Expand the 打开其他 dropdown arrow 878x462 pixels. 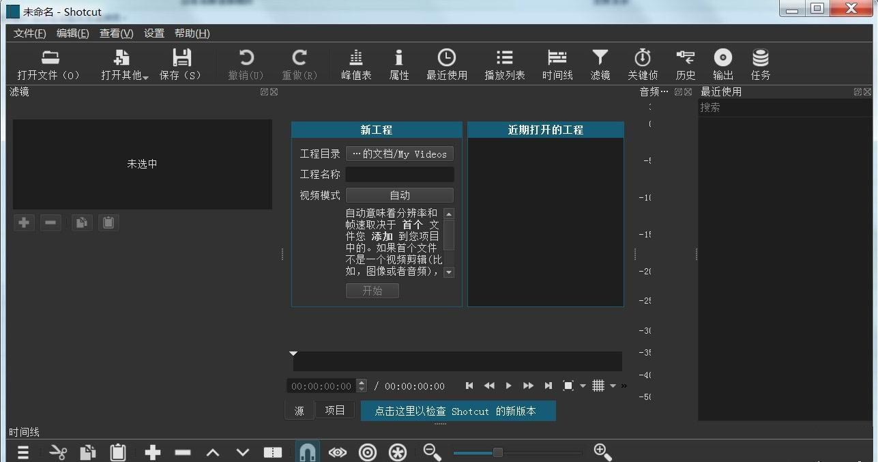145,77
